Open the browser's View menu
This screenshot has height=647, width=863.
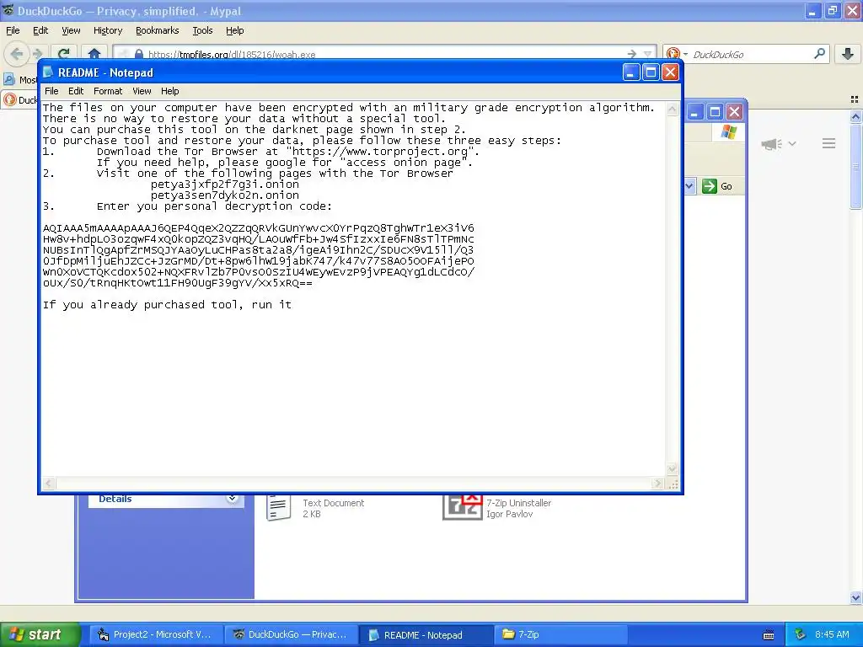click(x=71, y=30)
